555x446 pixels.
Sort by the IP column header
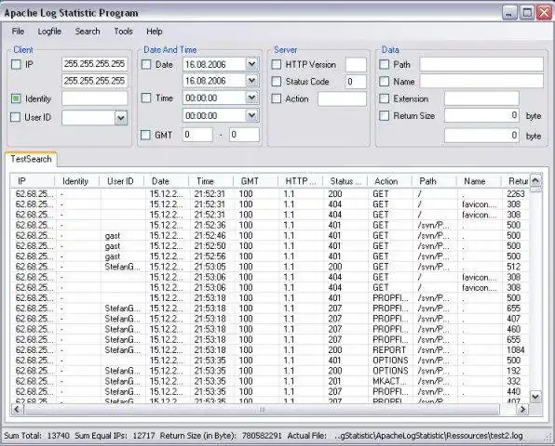pos(33,181)
